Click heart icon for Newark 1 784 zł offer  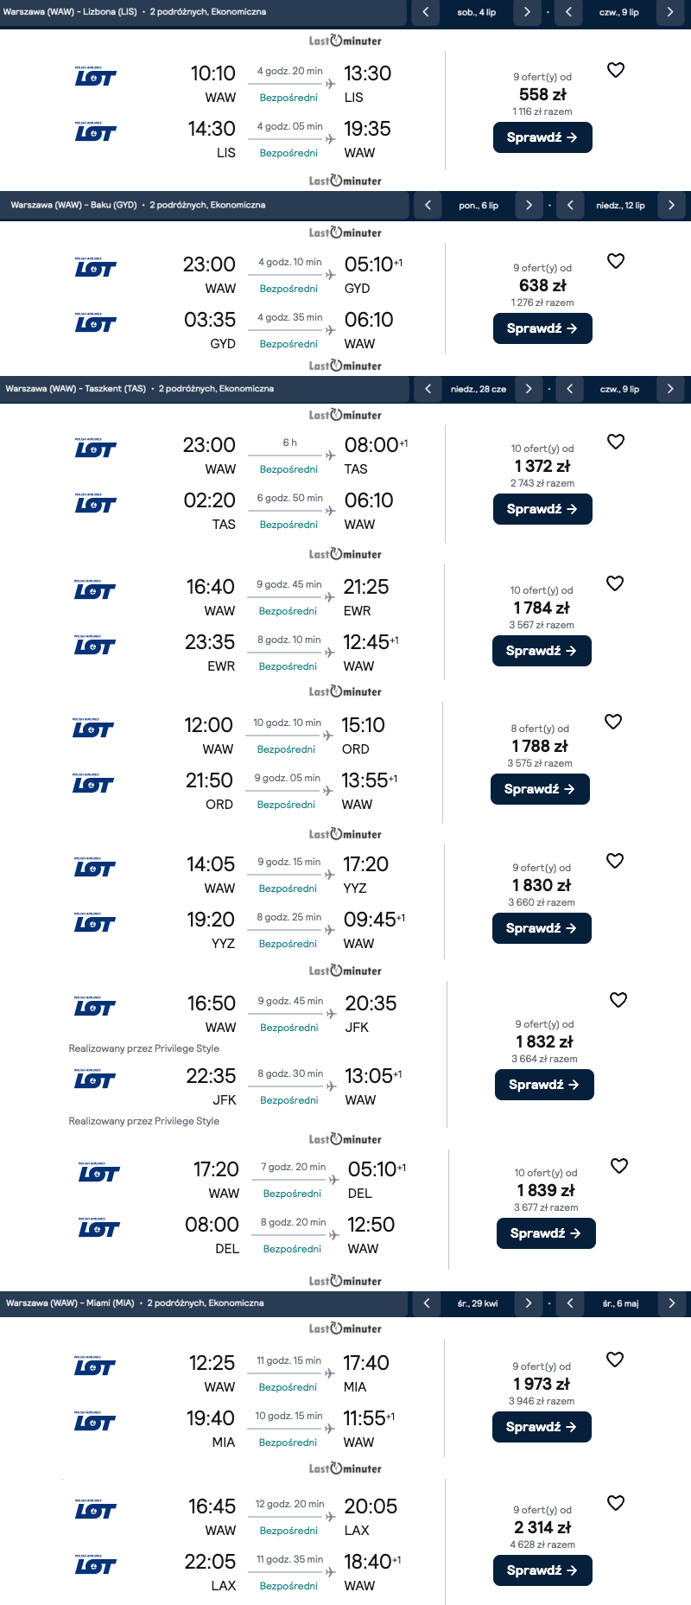coord(615,583)
